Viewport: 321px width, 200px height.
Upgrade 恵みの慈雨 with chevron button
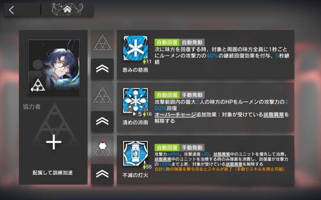(x=102, y=69)
